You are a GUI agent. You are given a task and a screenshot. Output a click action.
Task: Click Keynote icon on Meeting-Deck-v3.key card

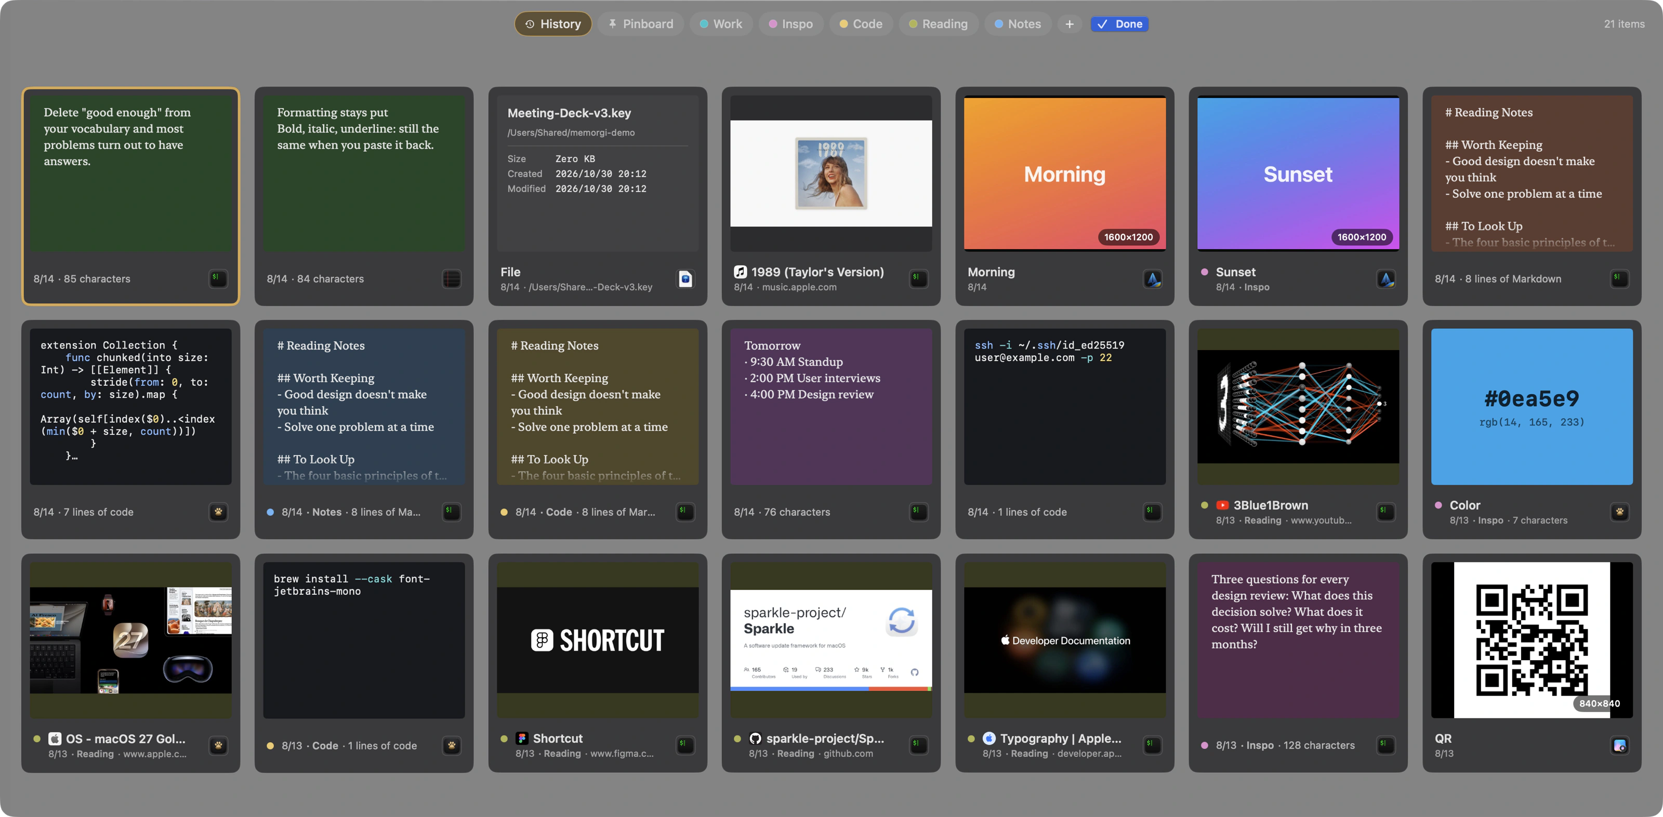click(685, 278)
